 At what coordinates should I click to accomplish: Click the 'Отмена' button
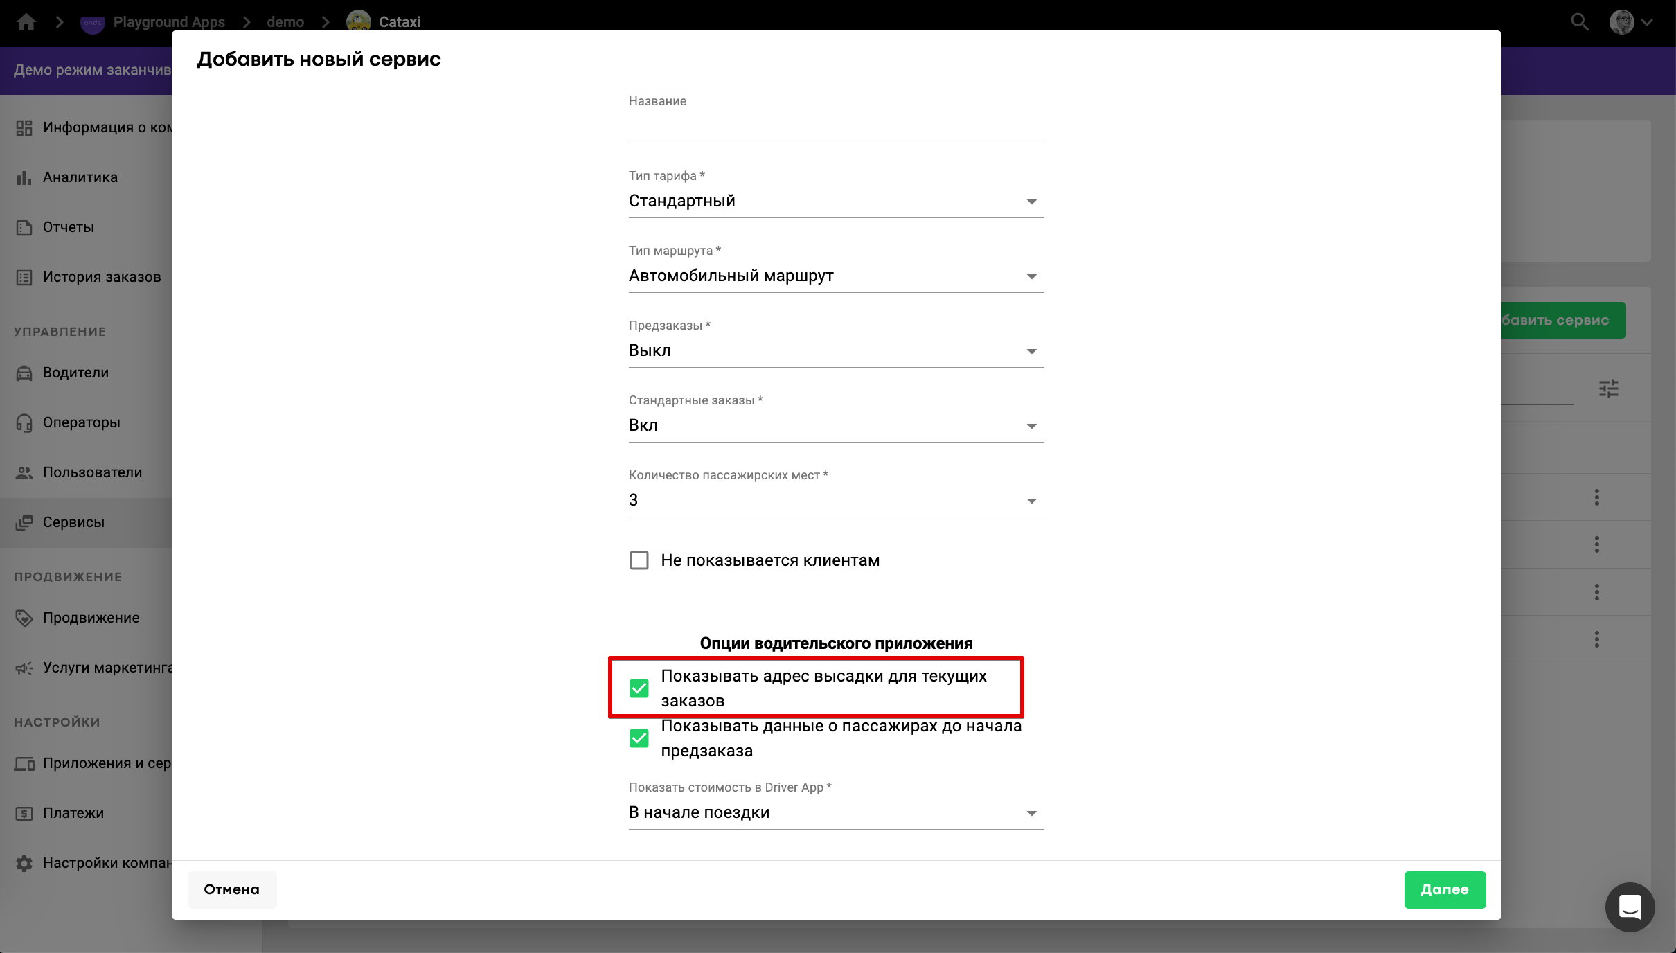point(231,889)
